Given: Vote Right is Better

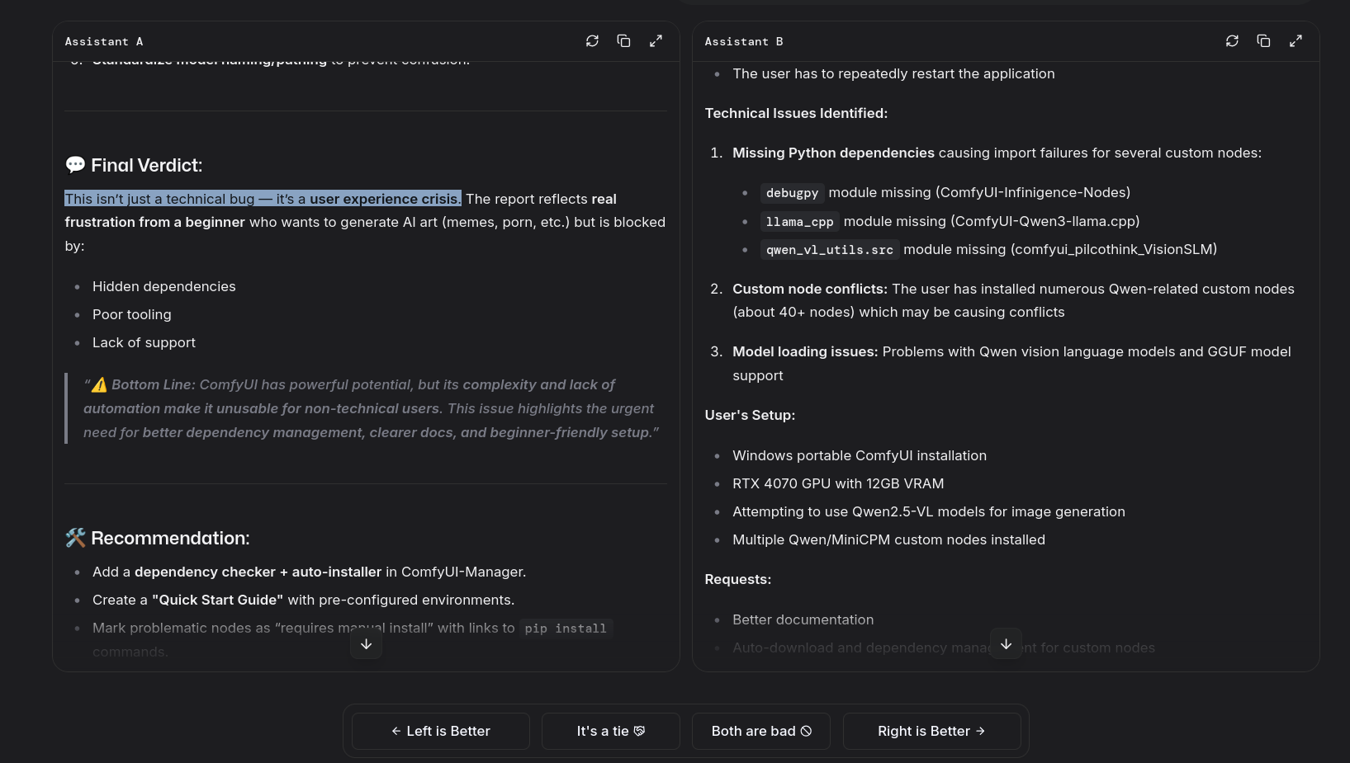Looking at the screenshot, I should tap(931, 731).
